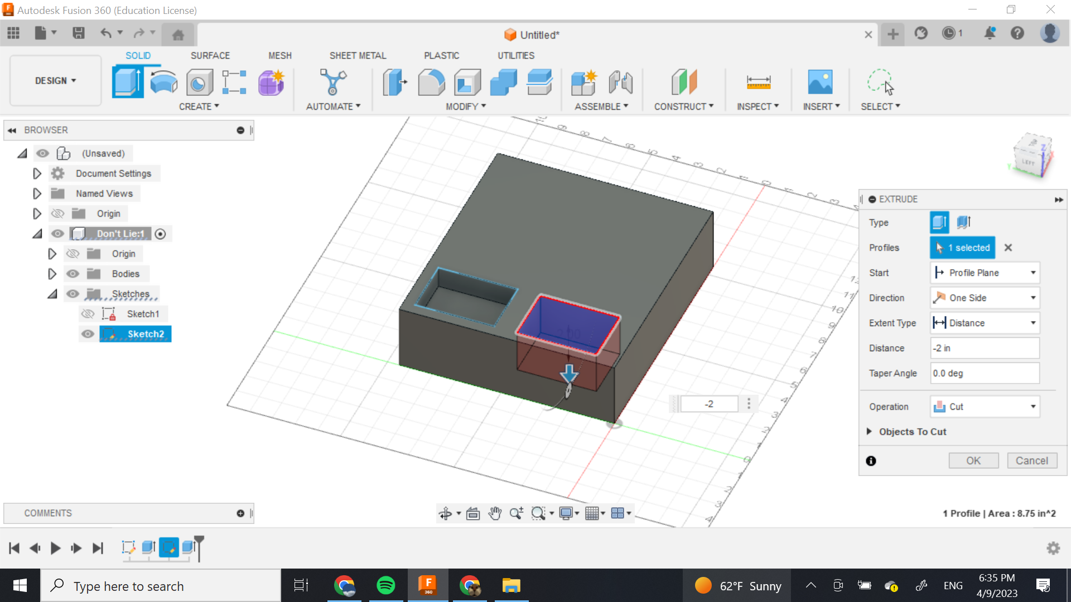Click the Revolve tool icon

[163, 82]
